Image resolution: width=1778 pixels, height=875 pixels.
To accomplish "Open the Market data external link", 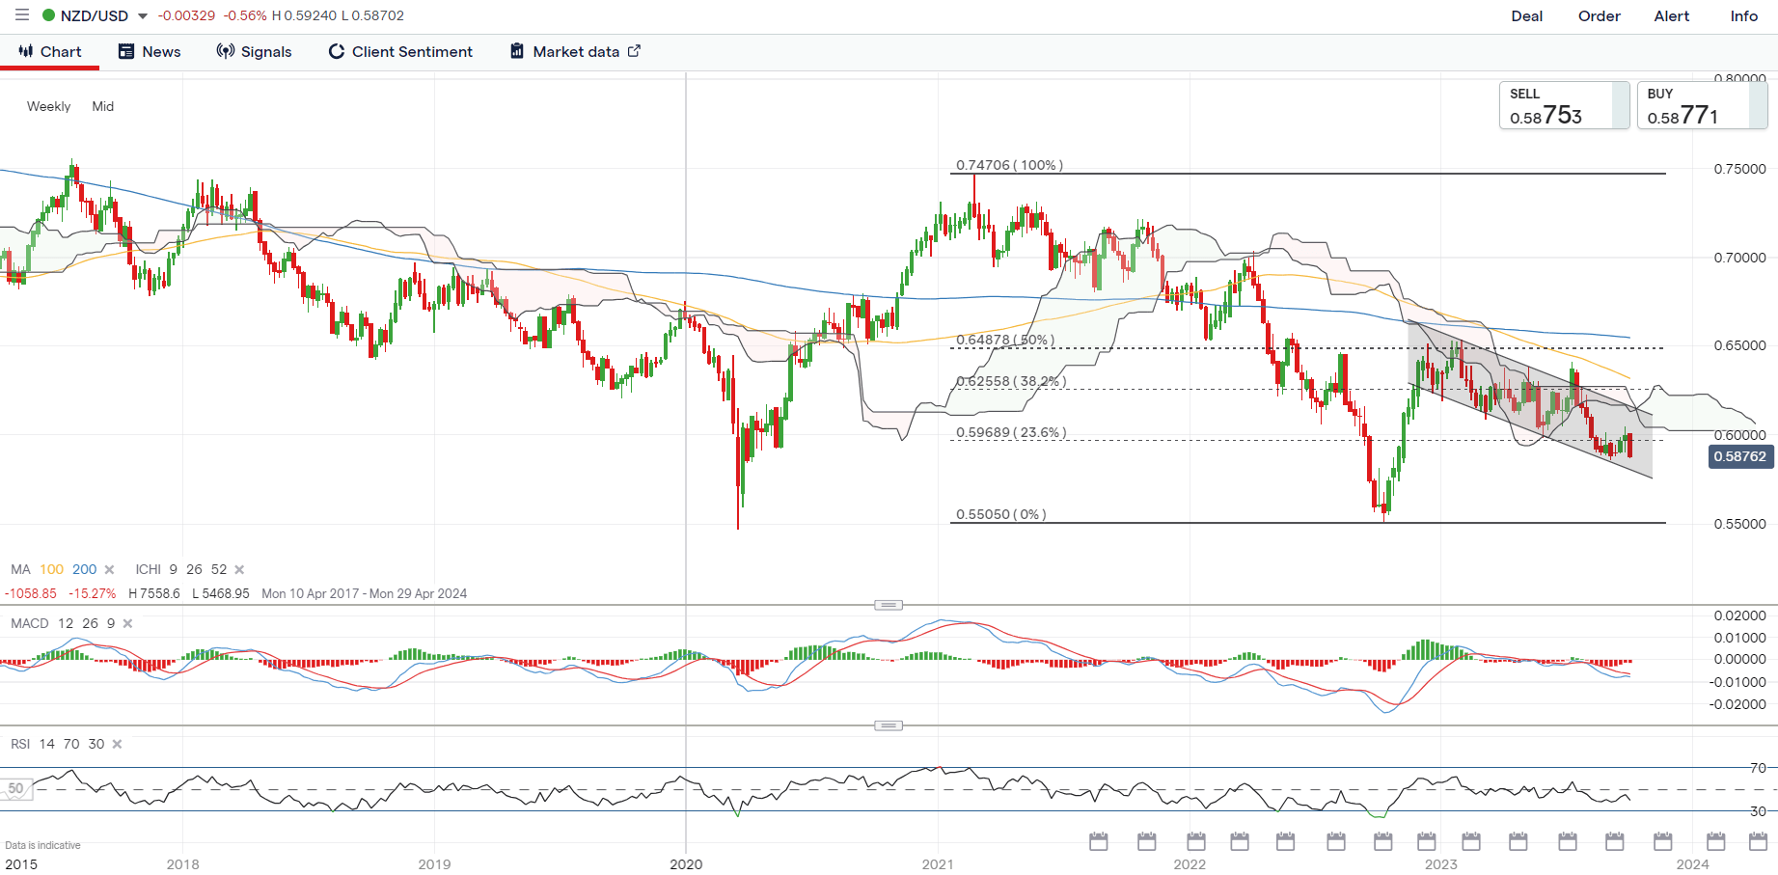I will [575, 52].
